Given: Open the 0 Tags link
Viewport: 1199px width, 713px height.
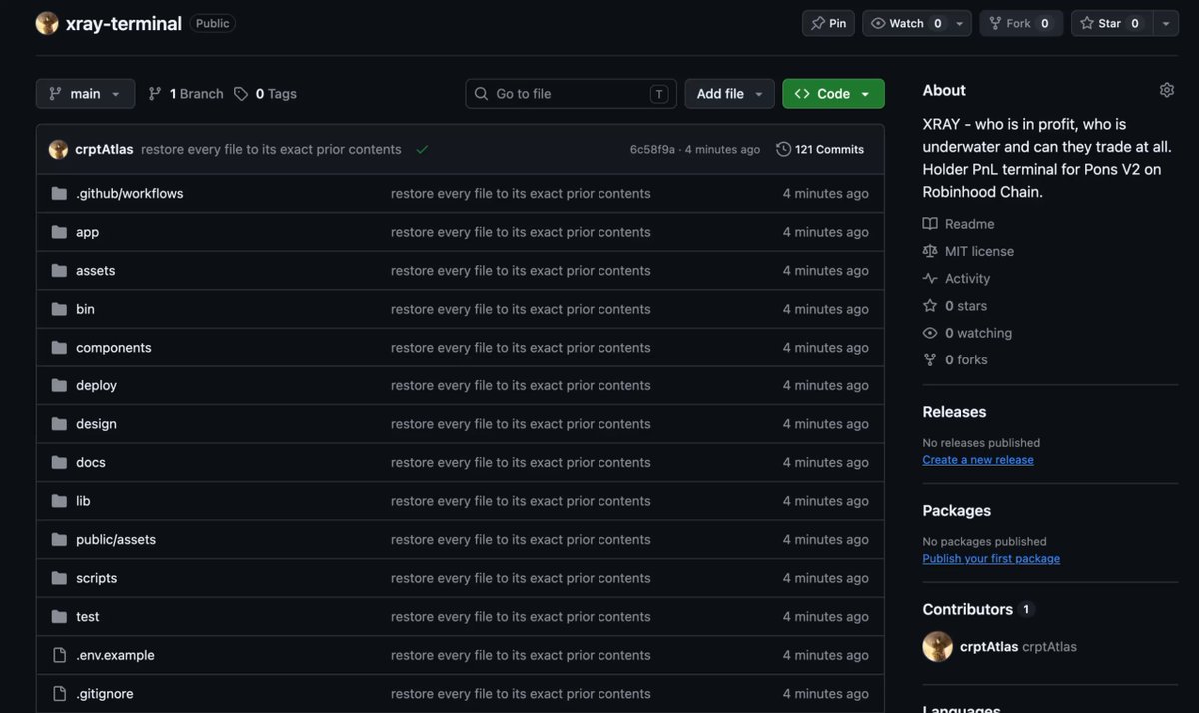Looking at the screenshot, I should click(x=265, y=93).
